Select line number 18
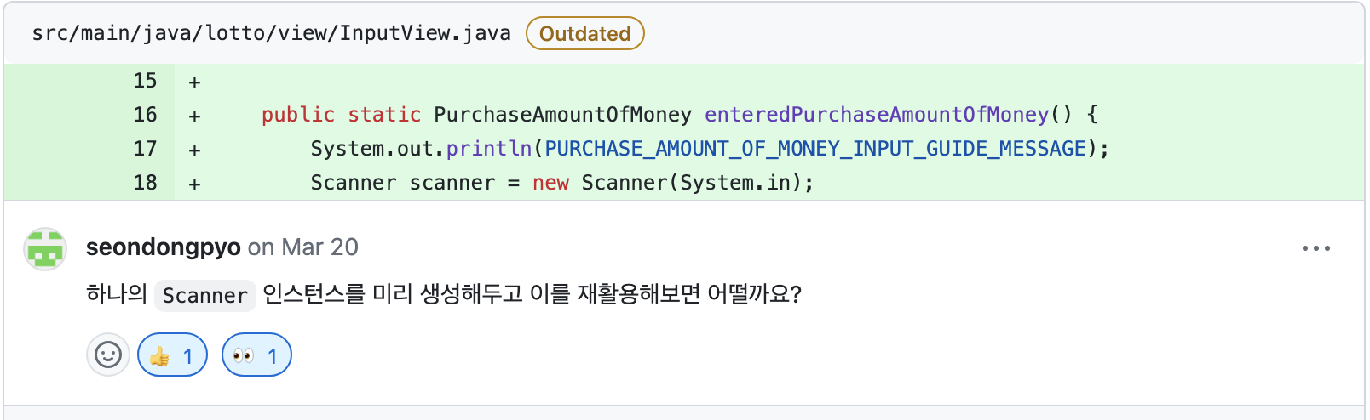 coord(146,183)
